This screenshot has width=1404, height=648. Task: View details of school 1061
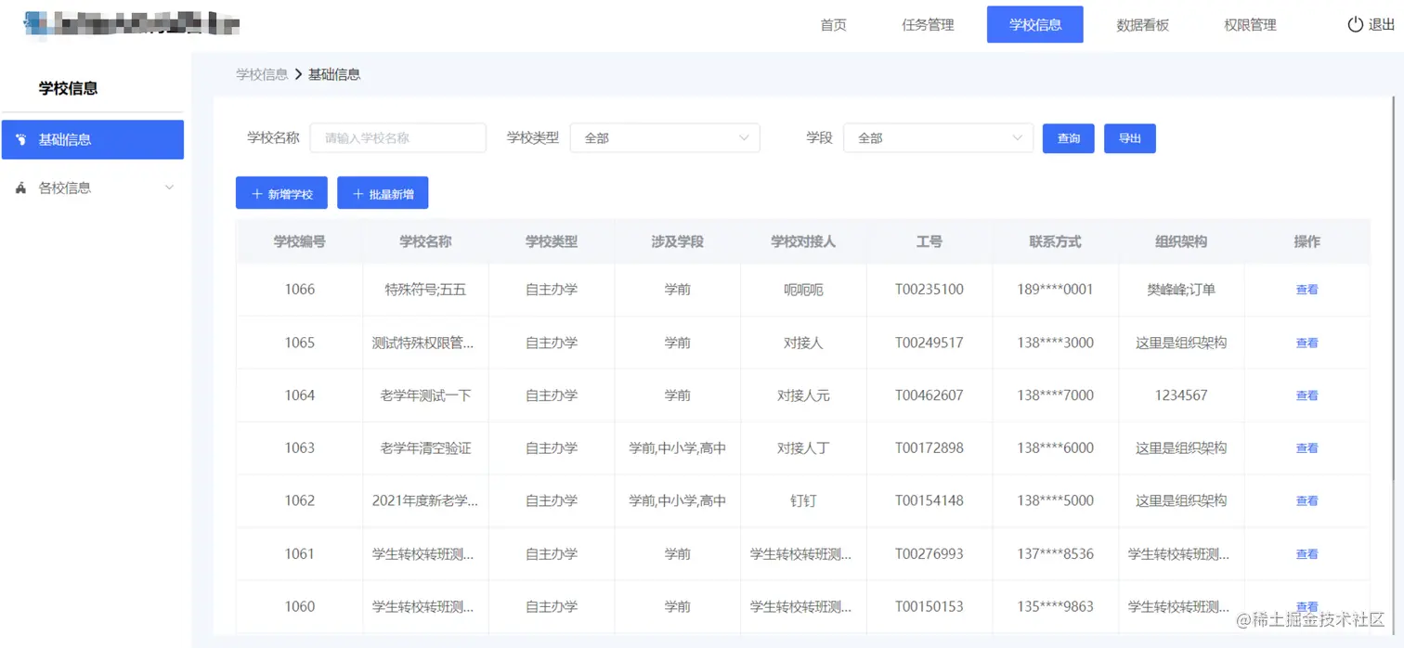[x=1306, y=554]
